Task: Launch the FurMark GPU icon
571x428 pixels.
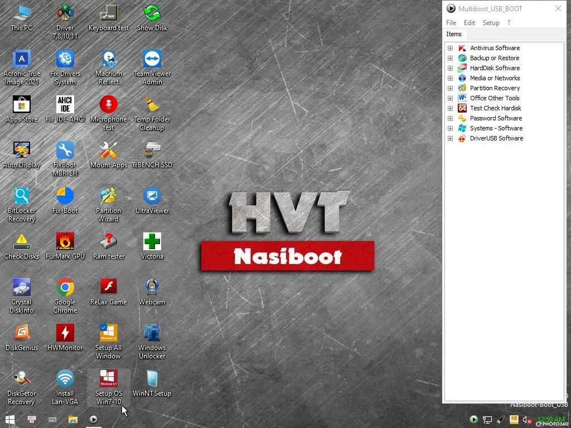Action: (x=65, y=246)
